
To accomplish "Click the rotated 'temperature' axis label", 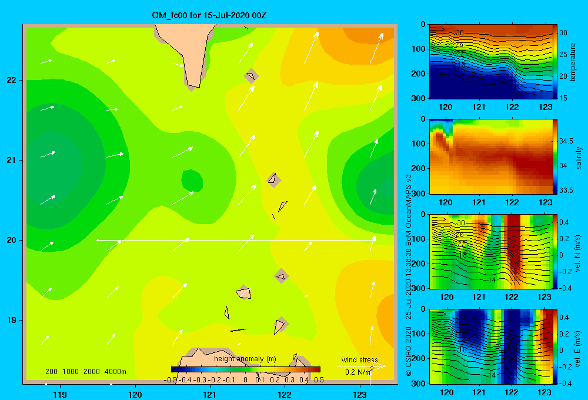I will 572,62.
